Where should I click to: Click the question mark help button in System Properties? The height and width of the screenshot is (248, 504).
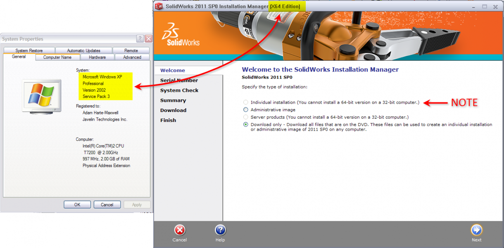tap(140, 38)
